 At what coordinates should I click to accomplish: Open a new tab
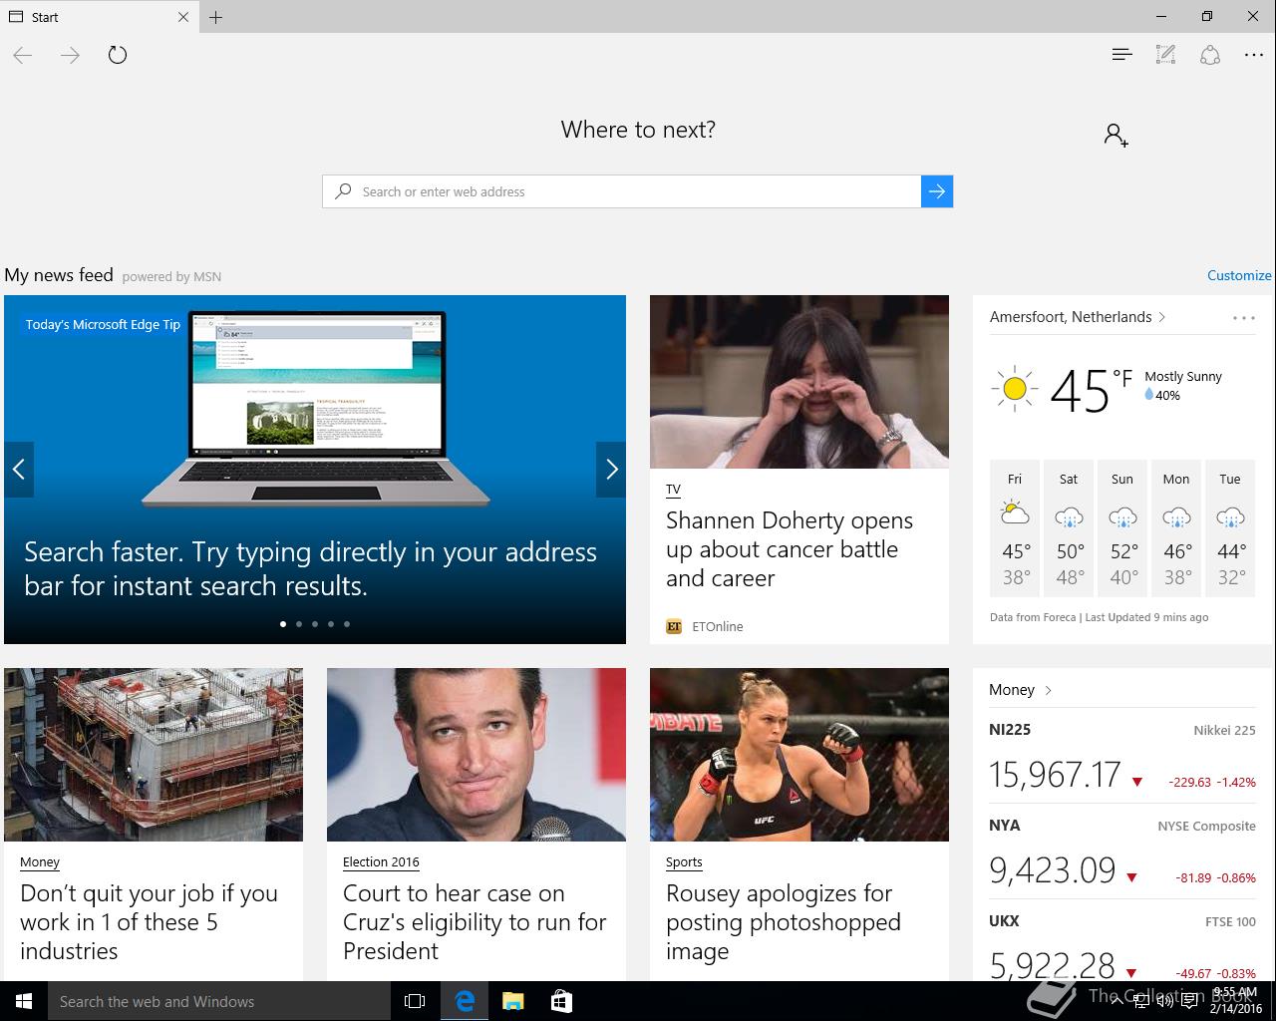coord(216,17)
